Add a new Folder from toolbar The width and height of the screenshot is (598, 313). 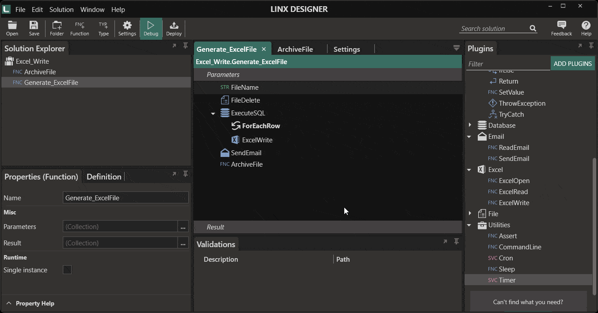tap(57, 28)
